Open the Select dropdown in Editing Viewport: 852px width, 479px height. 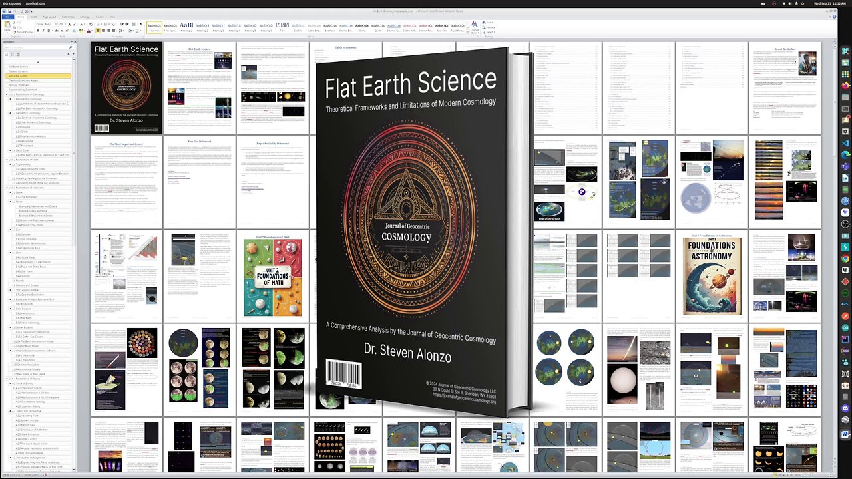click(x=489, y=32)
